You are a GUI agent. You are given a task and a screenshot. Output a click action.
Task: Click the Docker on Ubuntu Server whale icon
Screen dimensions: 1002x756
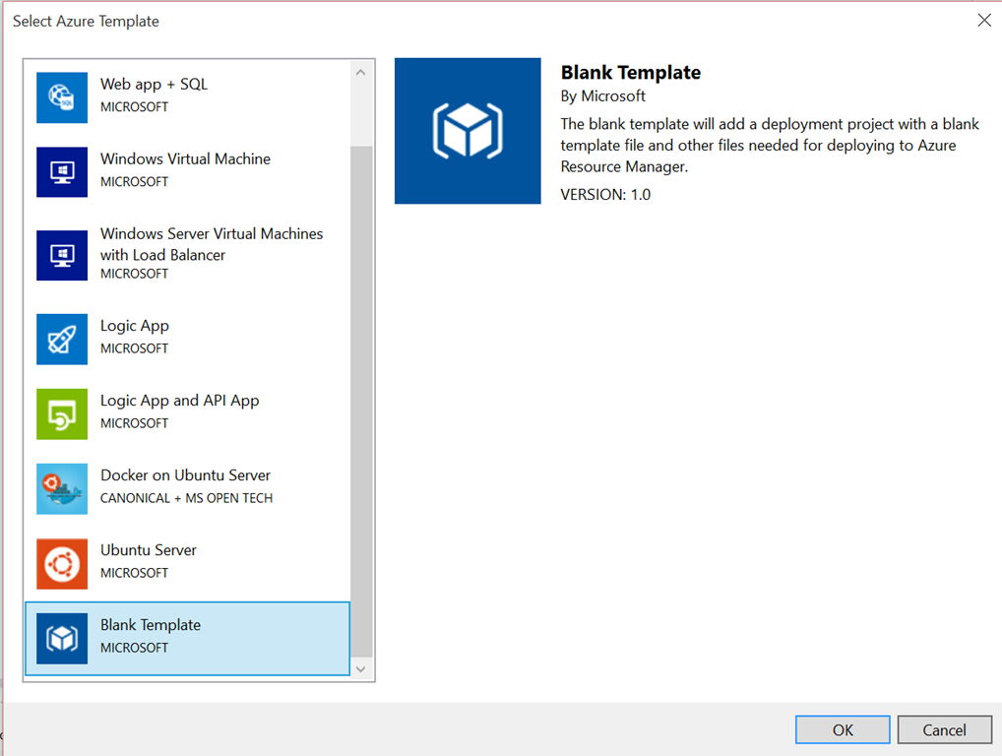click(x=62, y=489)
